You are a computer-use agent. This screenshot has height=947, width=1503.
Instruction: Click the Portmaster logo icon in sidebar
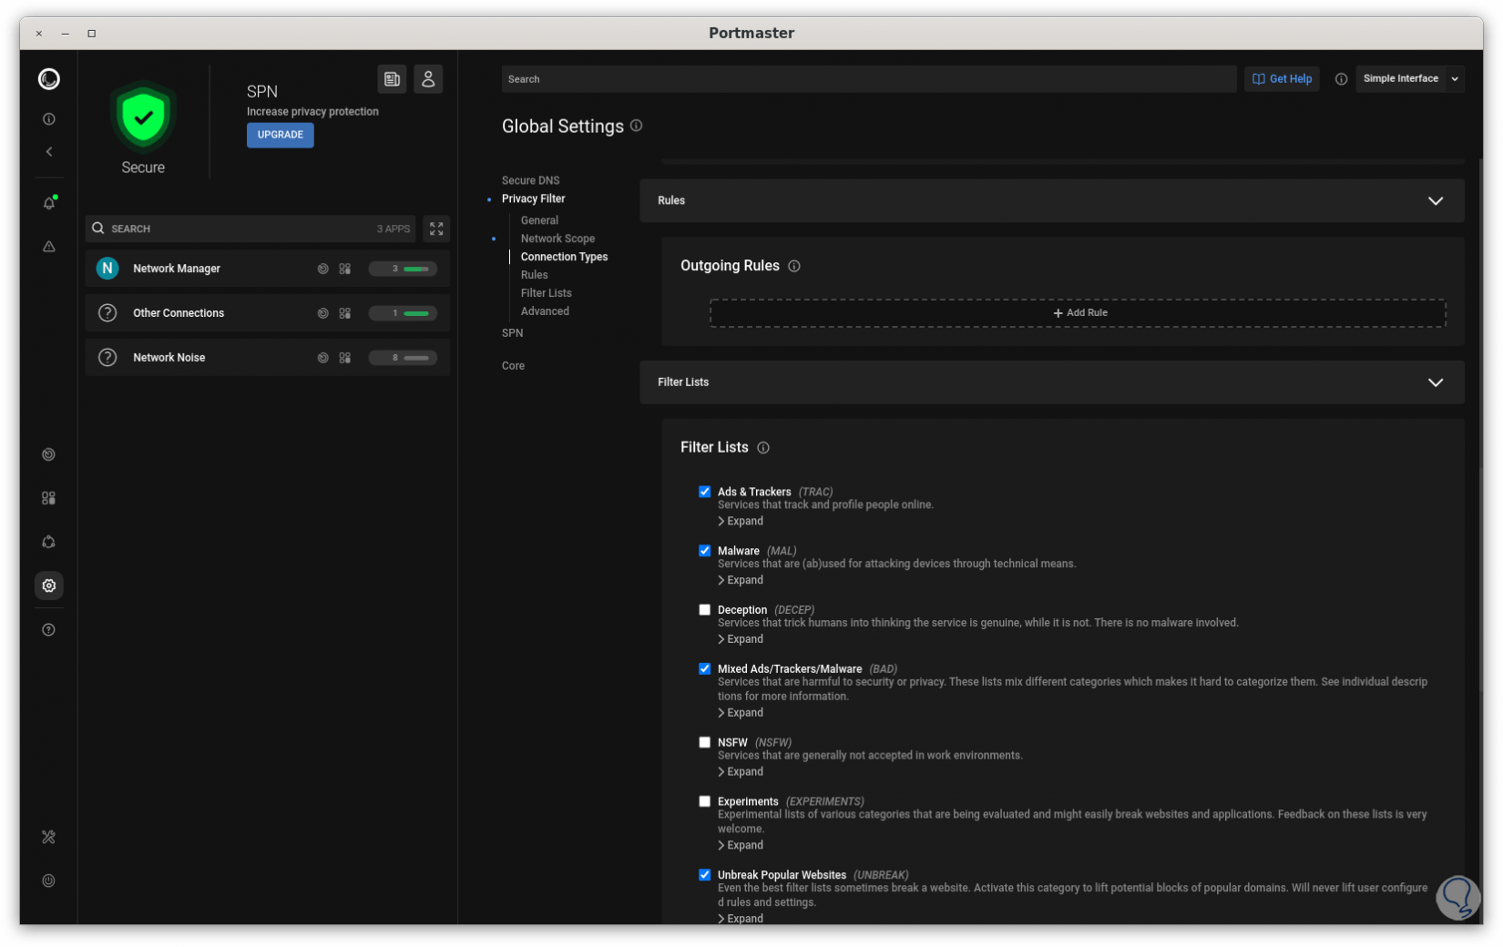tap(49, 79)
